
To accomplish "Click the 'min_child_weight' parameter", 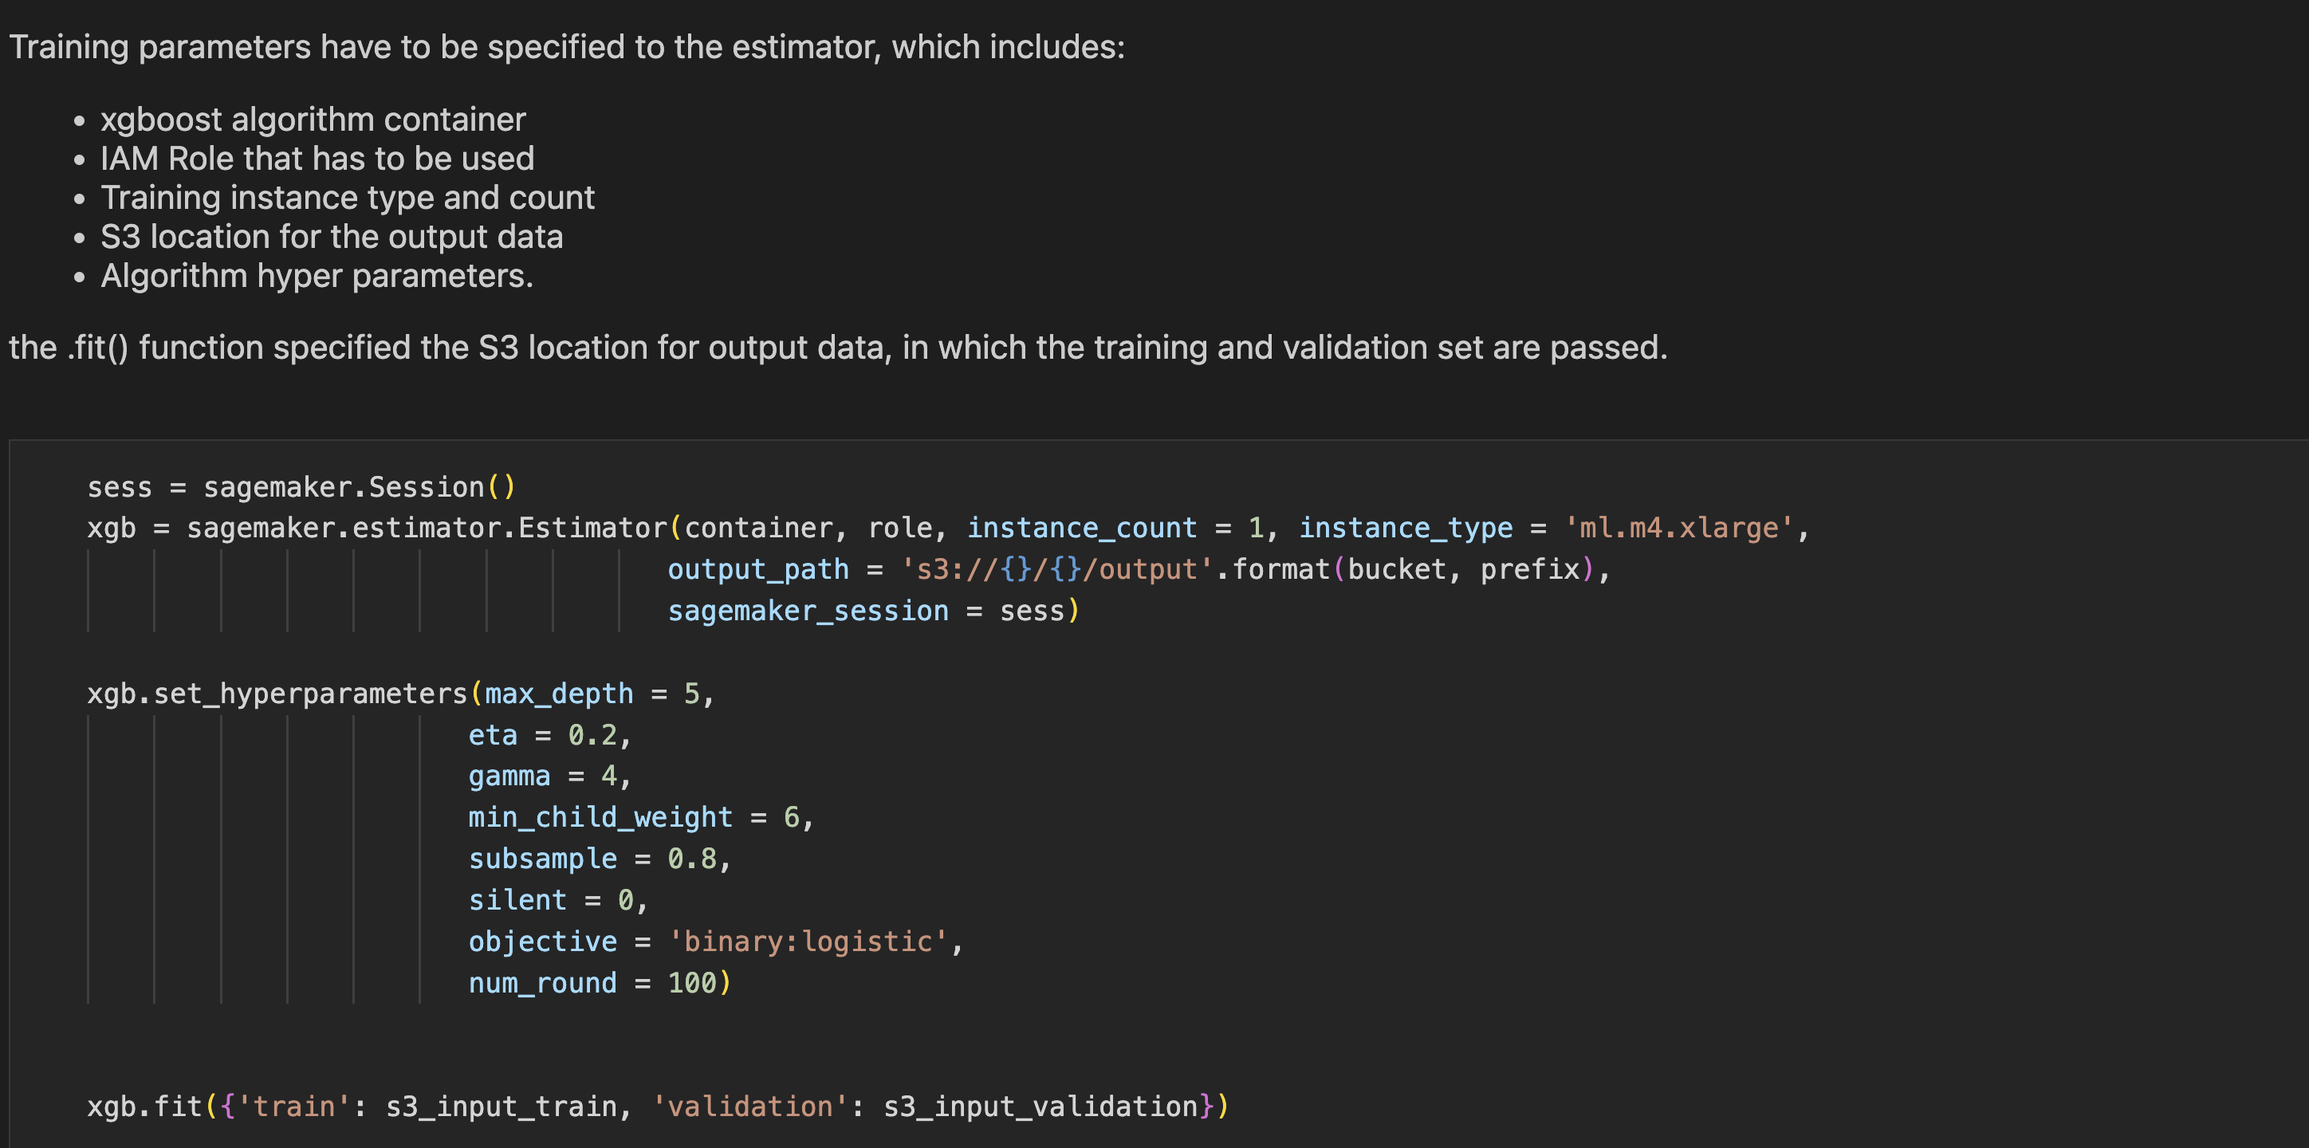I will tap(600, 817).
